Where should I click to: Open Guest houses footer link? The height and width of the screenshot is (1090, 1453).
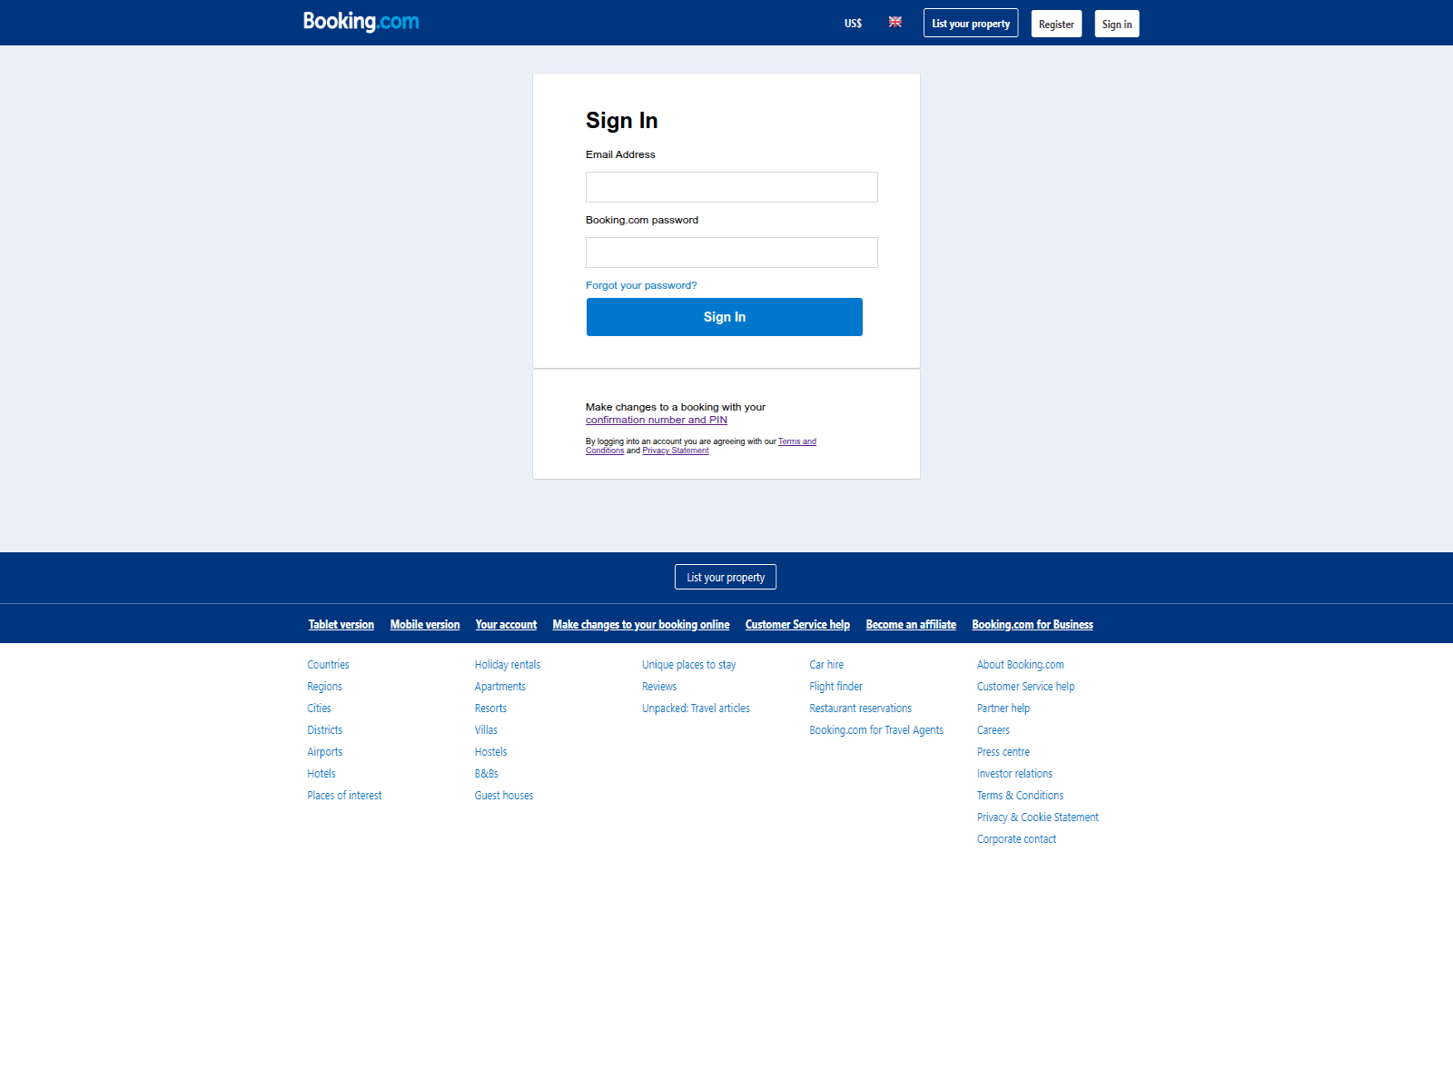[x=504, y=796]
